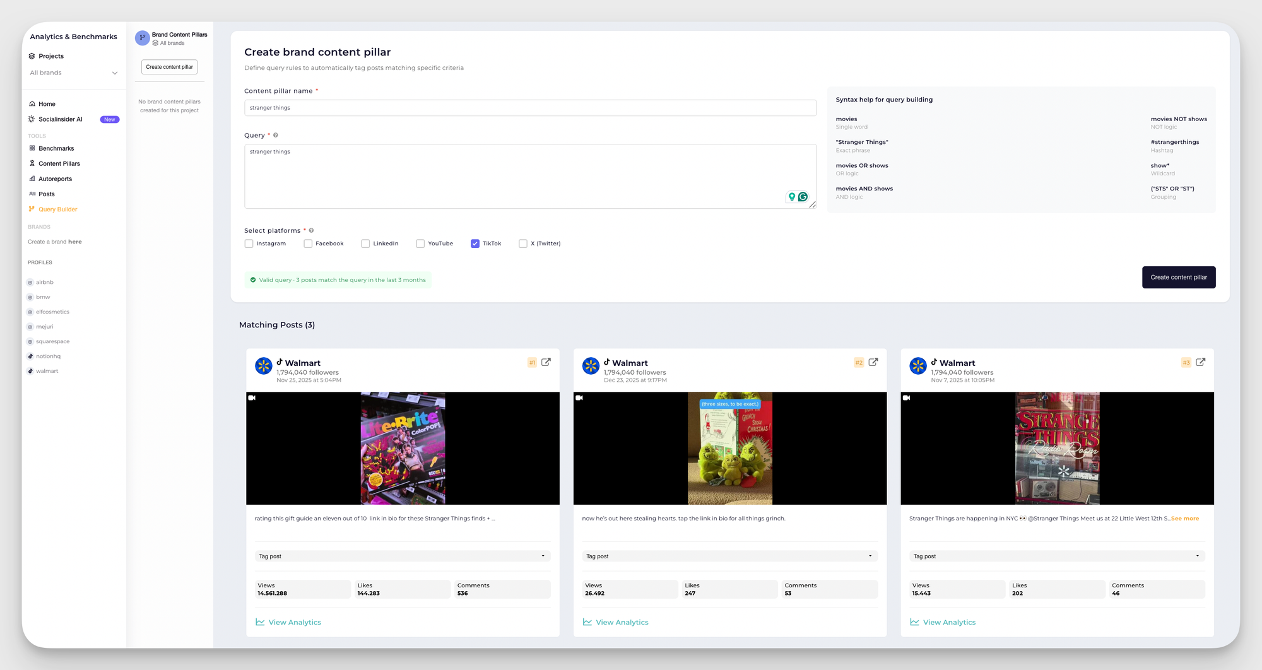
Task: Enable the Instagram platform checkbox
Action: point(249,243)
